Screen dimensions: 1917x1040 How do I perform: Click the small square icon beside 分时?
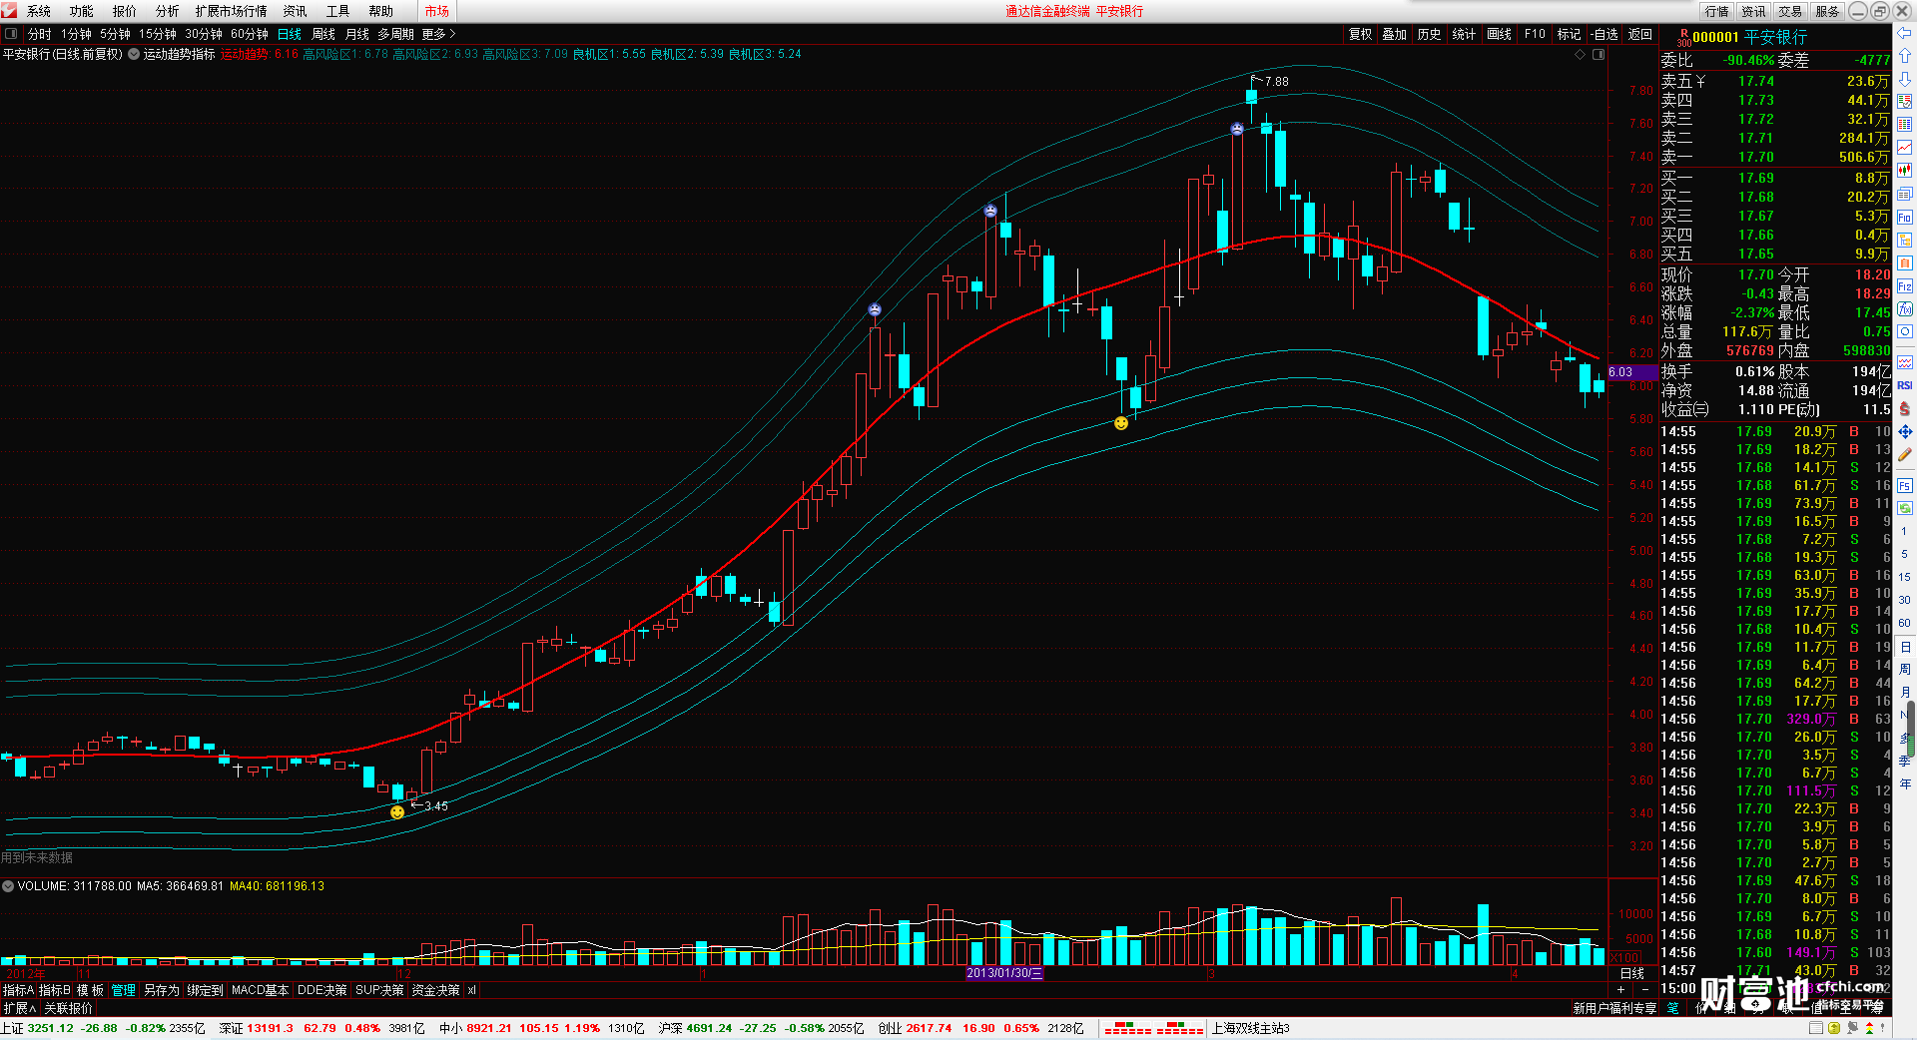11,34
